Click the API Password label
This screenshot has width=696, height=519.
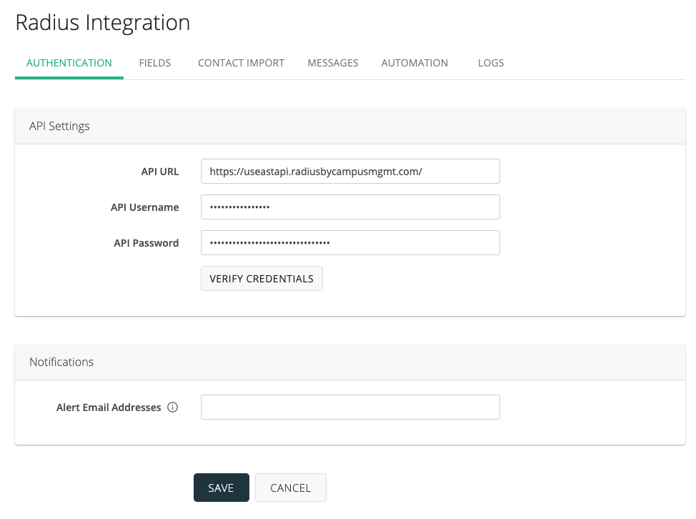(x=146, y=243)
